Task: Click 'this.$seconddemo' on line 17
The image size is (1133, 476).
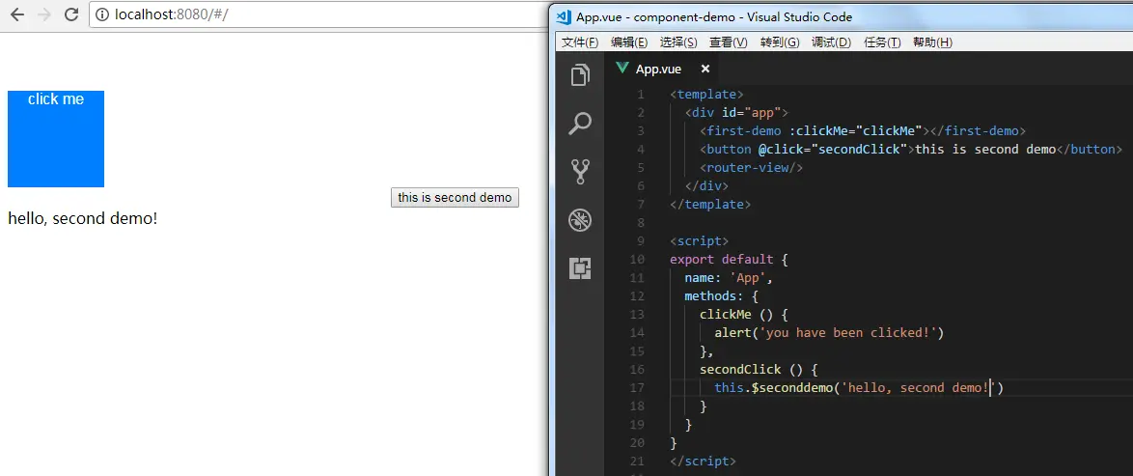Action: click(x=774, y=388)
